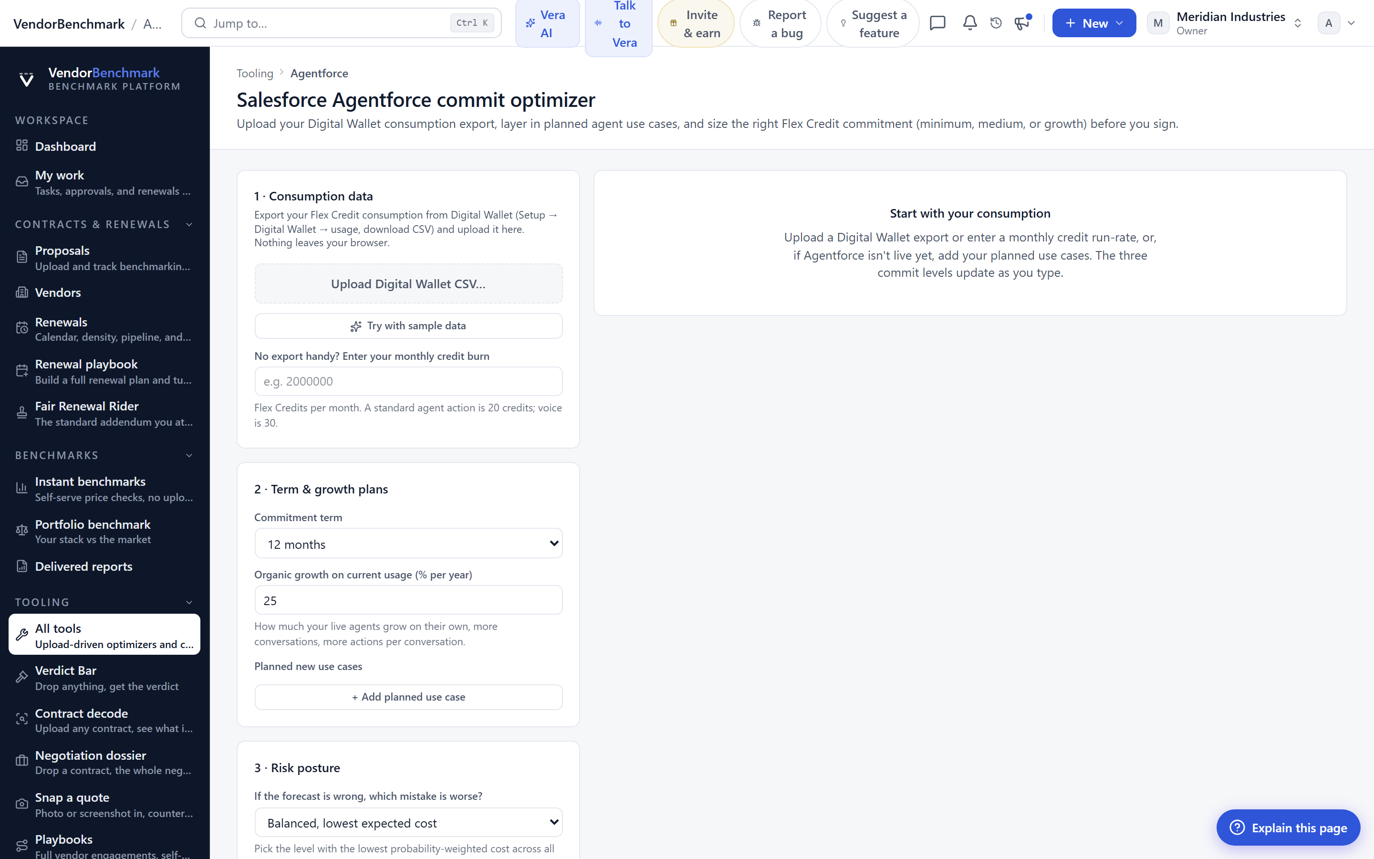Click Explain this page
This screenshot has width=1374, height=859.
[x=1288, y=827]
